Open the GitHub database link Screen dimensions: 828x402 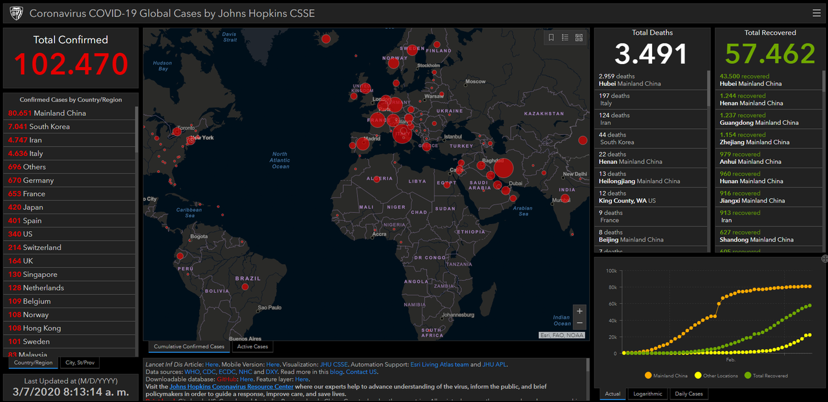(227, 379)
